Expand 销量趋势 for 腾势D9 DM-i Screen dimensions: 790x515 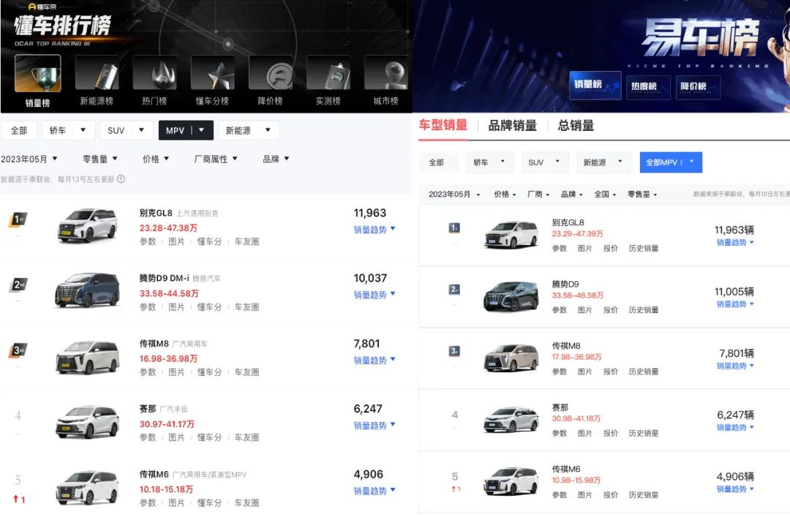(x=375, y=295)
